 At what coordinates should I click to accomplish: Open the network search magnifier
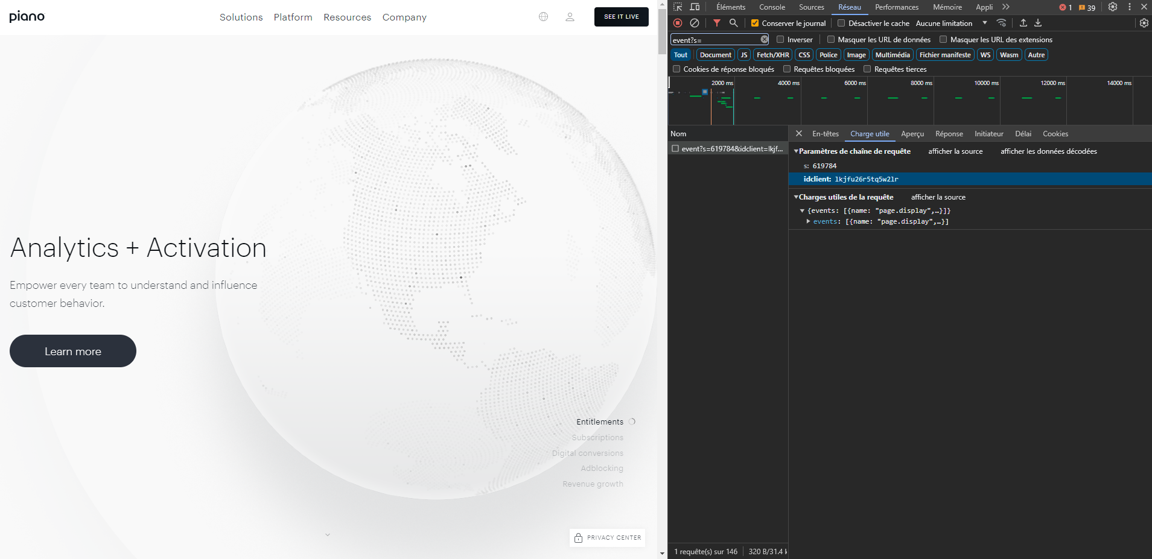pos(734,23)
